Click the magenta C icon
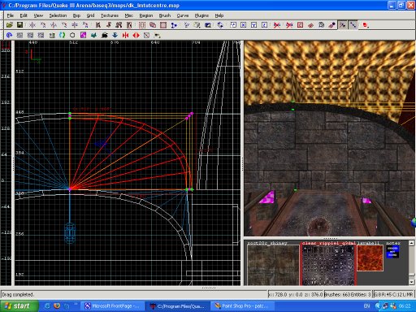Viewport: 416px width, 312px height. pyautogui.click(x=83, y=35)
